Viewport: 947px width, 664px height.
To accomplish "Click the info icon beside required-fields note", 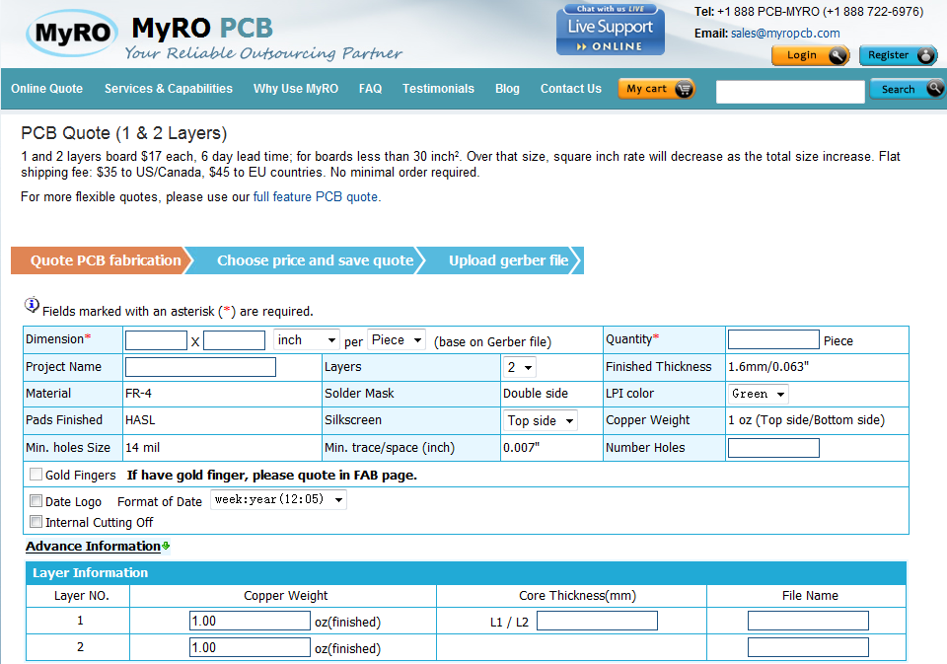I will pyautogui.click(x=32, y=305).
